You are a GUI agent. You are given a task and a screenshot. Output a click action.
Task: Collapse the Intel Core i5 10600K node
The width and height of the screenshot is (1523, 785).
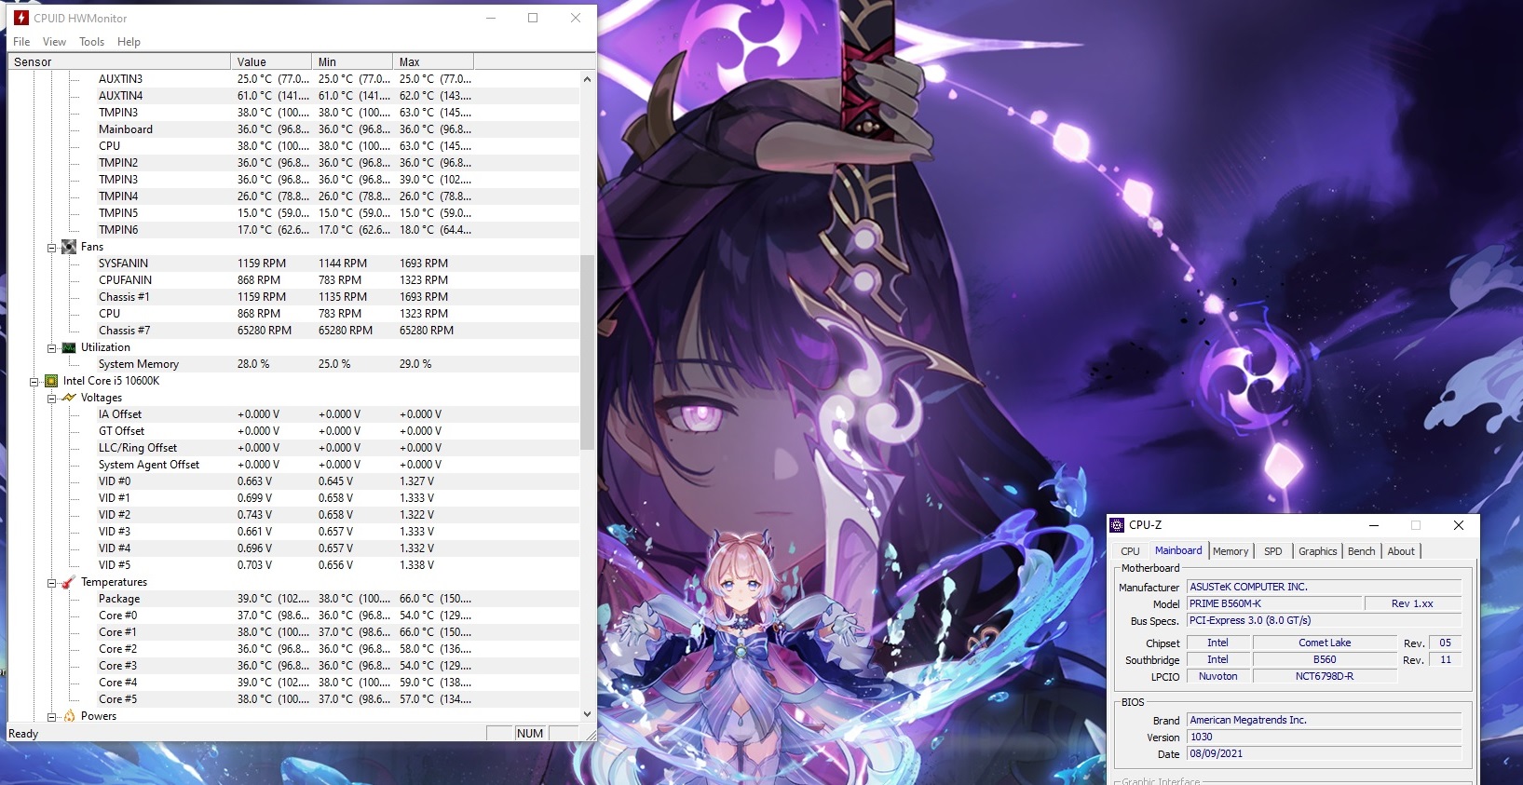coord(34,382)
